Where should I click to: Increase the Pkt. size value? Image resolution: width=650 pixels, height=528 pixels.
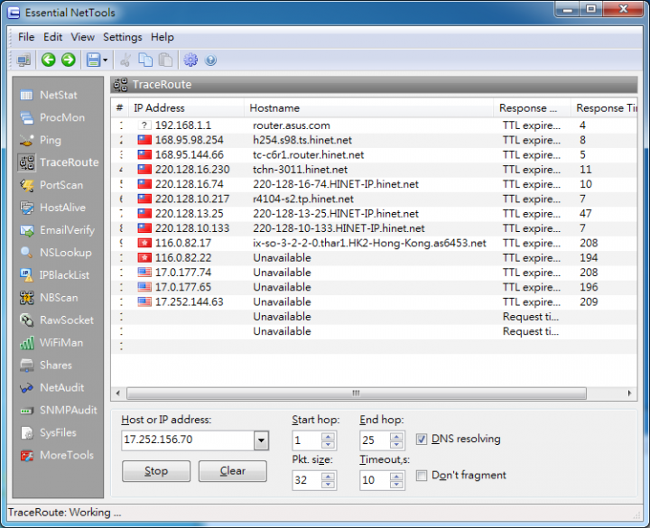328,477
